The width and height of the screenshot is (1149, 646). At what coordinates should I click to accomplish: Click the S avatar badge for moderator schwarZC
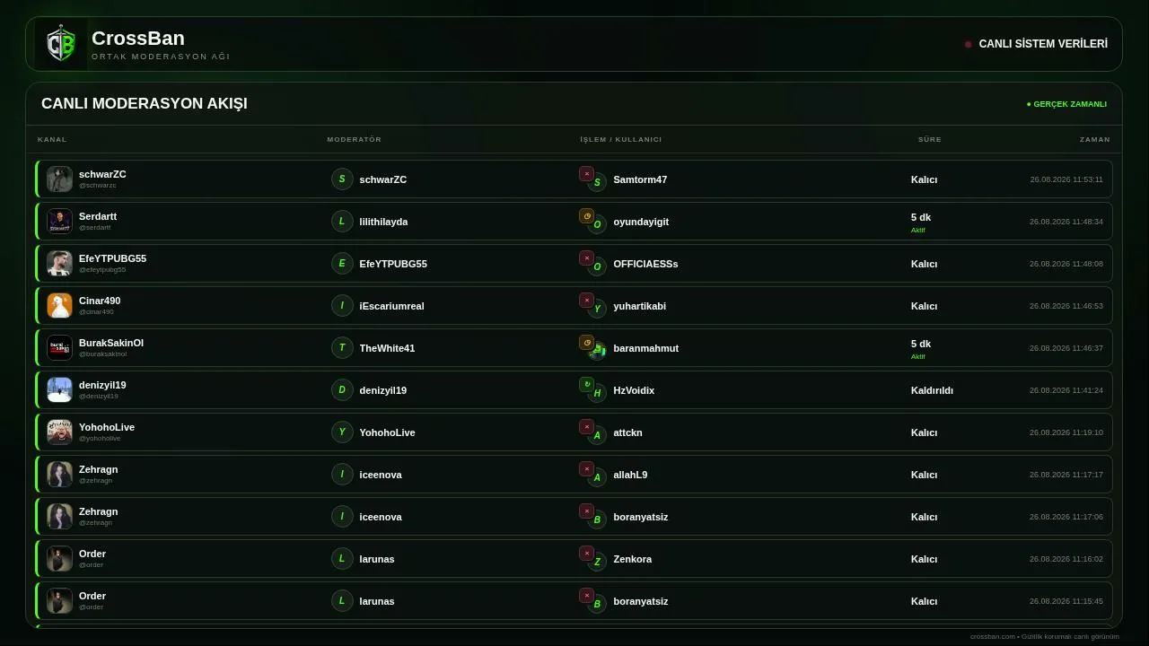click(342, 179)
